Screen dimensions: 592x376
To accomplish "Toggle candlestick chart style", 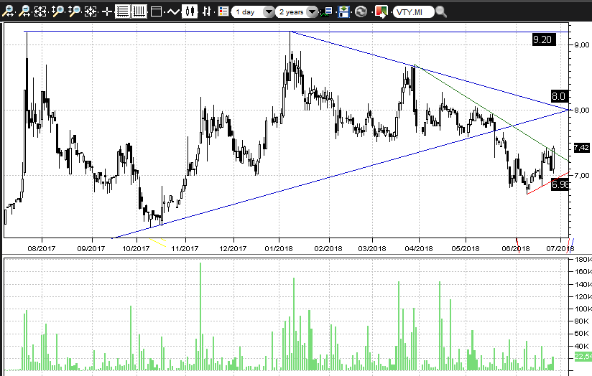I will [x=190, y=11].
